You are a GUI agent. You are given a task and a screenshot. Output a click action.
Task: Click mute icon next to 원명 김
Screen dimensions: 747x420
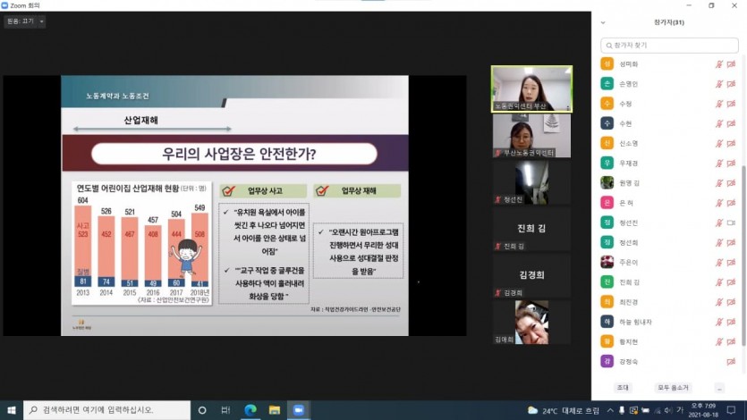tap(719, 183)
